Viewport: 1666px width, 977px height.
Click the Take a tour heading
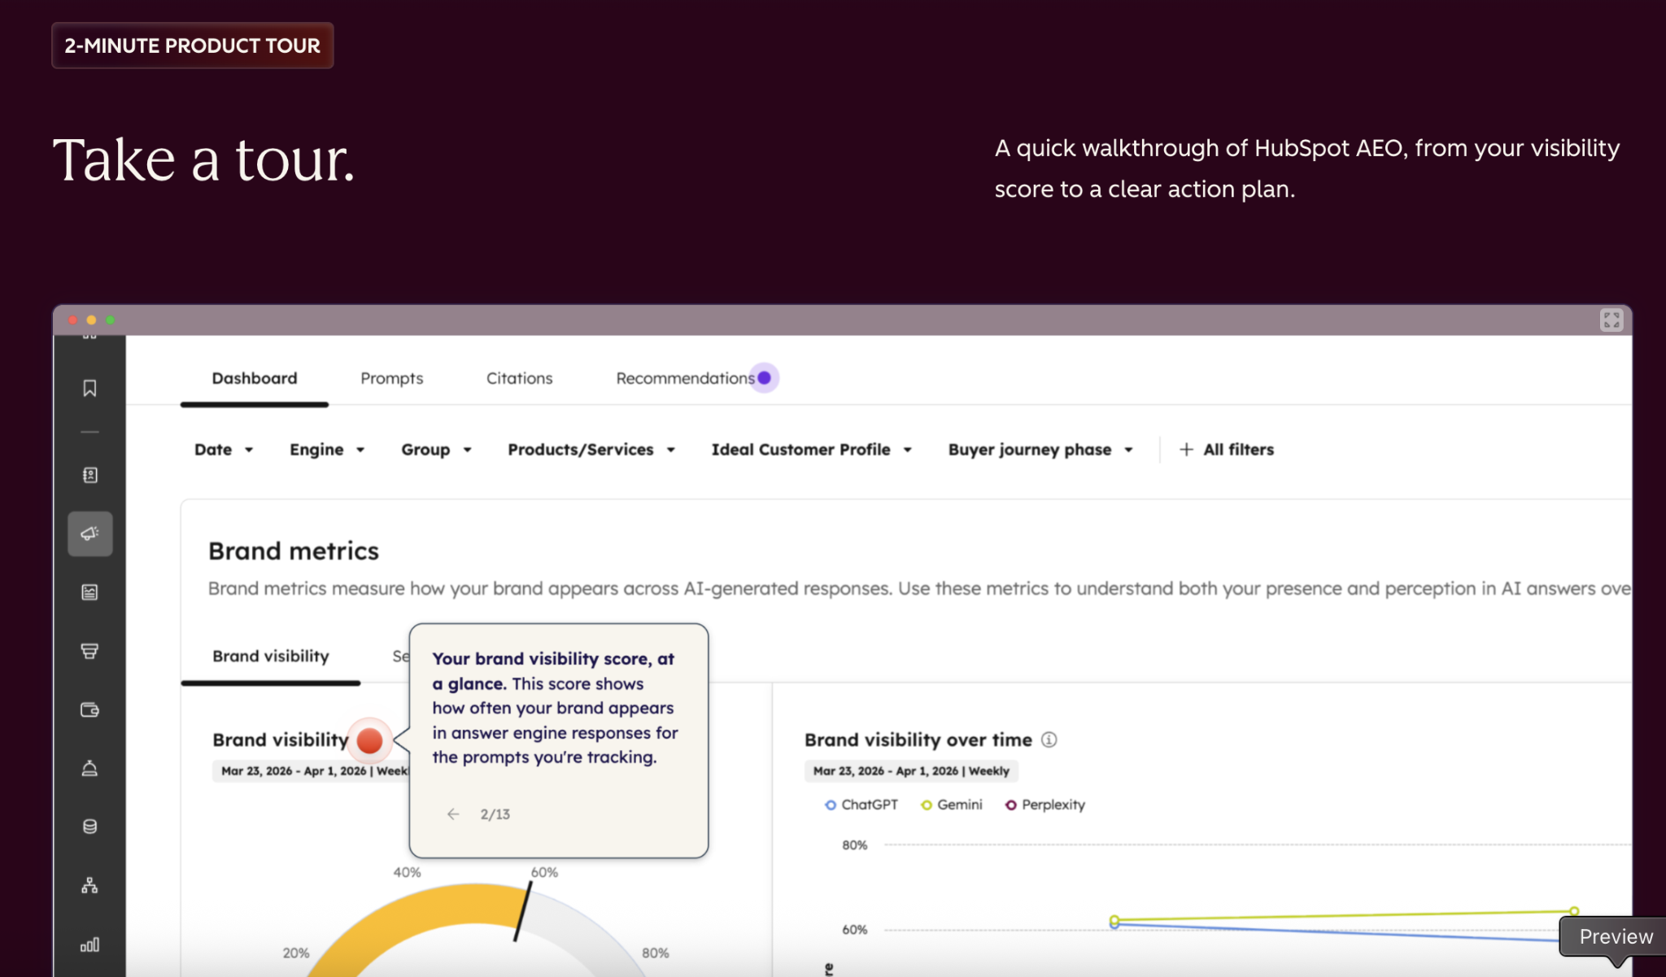point(204,159)
